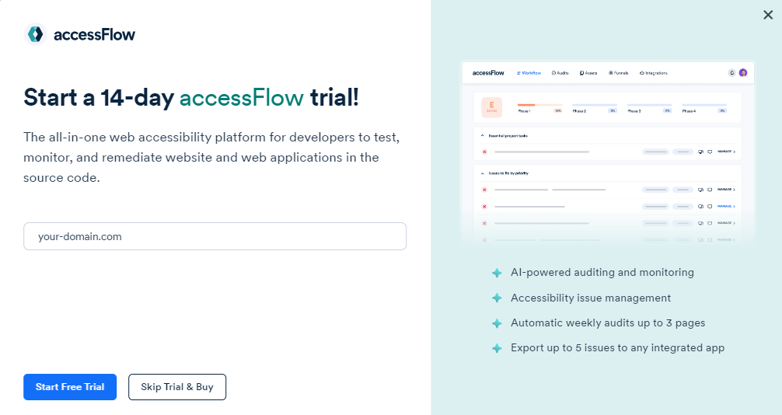Switch to the Assets tab in preview

[x=588, y=73]
